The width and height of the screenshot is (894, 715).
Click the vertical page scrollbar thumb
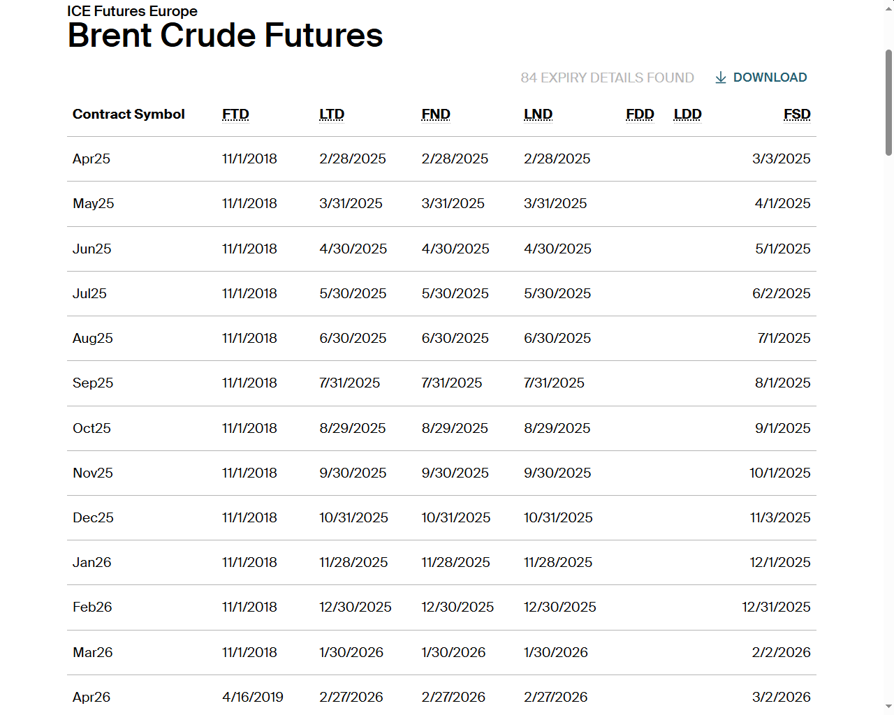click(888, 103)
